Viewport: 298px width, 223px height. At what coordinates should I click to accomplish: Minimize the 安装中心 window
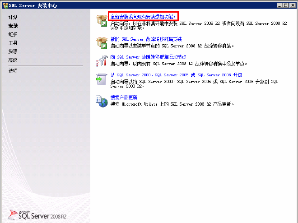pyautogui.click(x=279, y=5)
